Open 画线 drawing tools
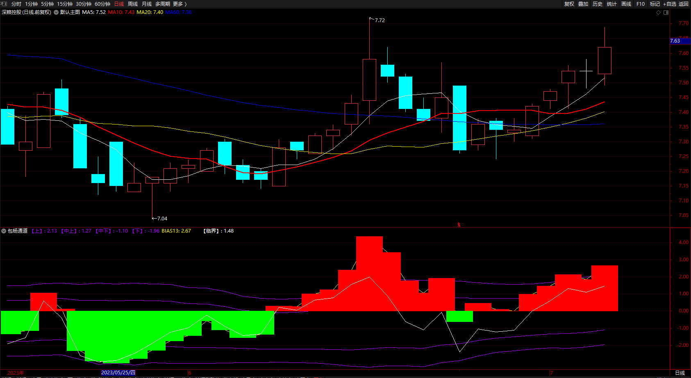Screen dimensions: 691x378 [626, 4]
